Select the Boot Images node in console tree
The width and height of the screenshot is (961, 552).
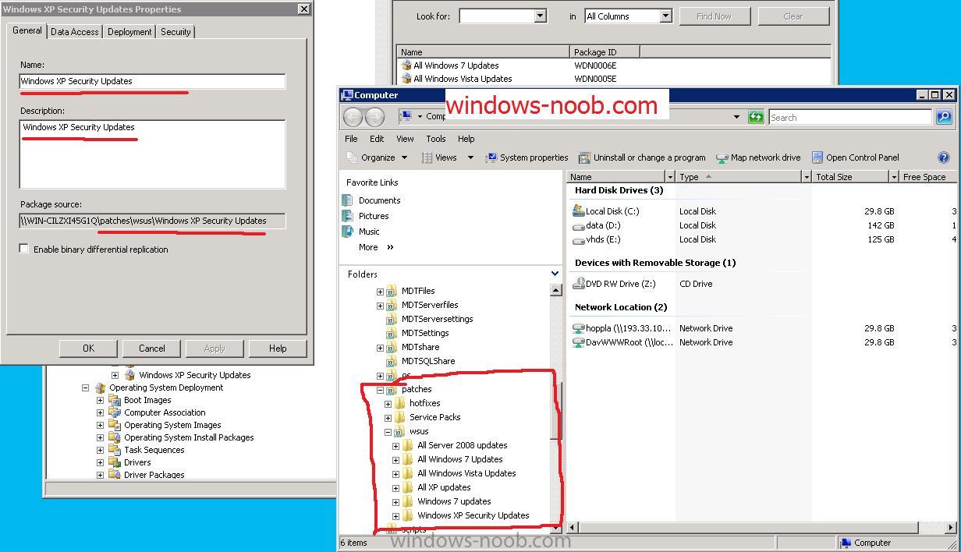147,400
